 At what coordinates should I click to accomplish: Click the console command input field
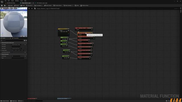click(33, 101)
